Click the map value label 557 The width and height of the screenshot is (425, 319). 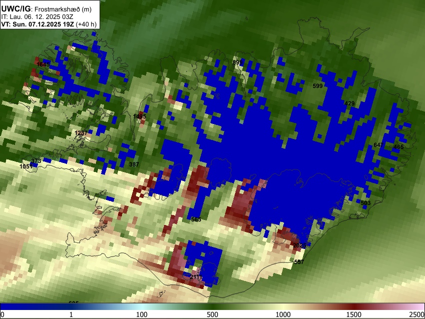click(x=299, y=262)
